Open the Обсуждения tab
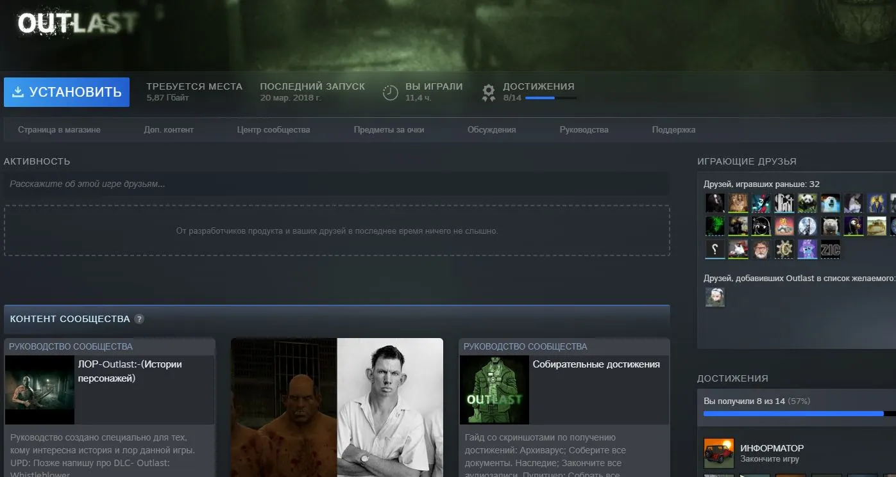The width and height of the screenshot is (896, 477). pyautogui.click(x=492, y=129)
